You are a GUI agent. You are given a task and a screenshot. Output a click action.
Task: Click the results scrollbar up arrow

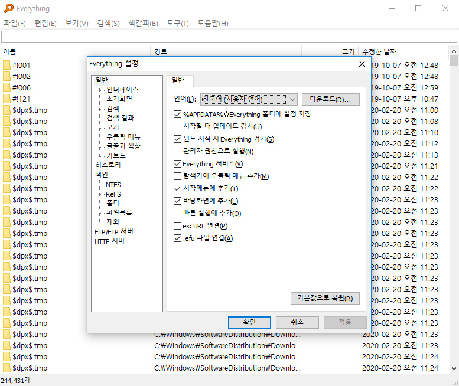pyautogui.click(x=454, y=51)
